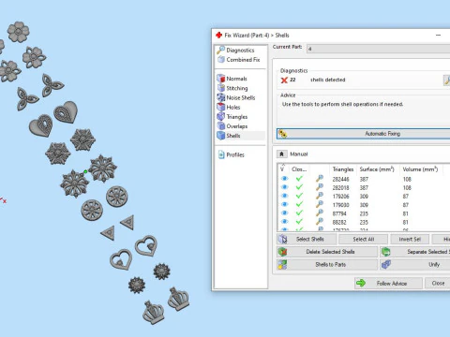Select the Shells step in sidebar

(x=240, y=136)
